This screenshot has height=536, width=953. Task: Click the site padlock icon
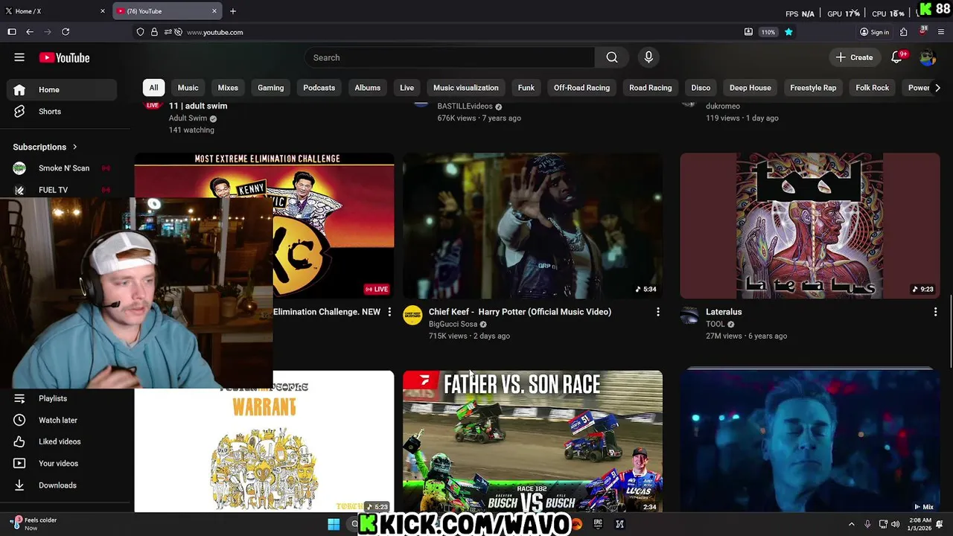point(154,32)
